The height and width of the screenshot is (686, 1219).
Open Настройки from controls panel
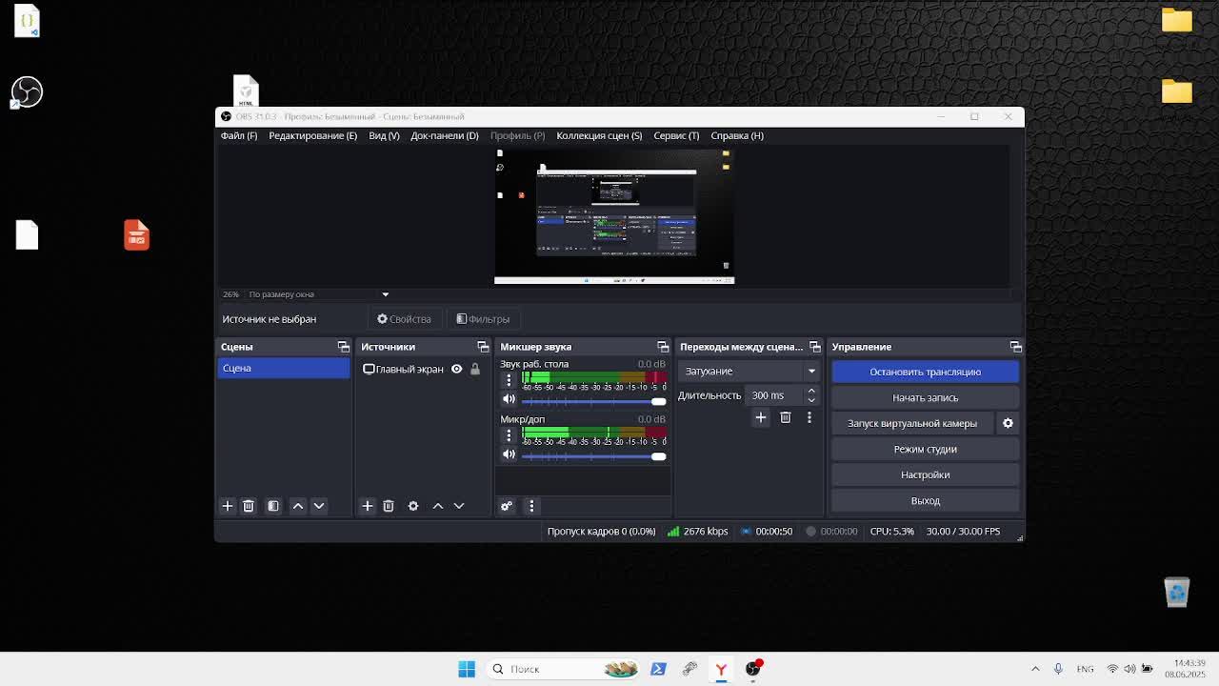pos(926,474)
